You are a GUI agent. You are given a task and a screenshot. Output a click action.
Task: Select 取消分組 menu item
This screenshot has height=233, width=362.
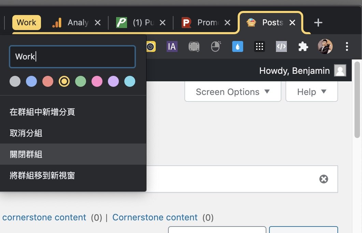[73, 133]
